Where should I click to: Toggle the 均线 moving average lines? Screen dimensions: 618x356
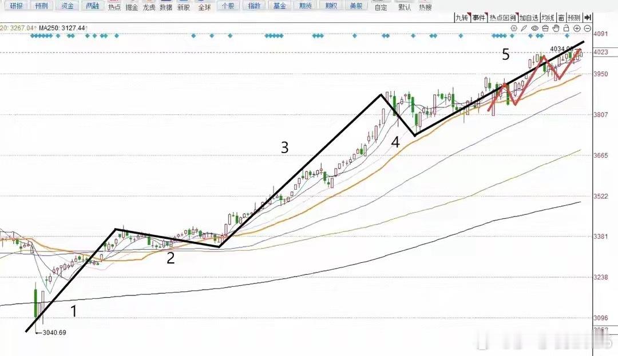tap(548, 18)
